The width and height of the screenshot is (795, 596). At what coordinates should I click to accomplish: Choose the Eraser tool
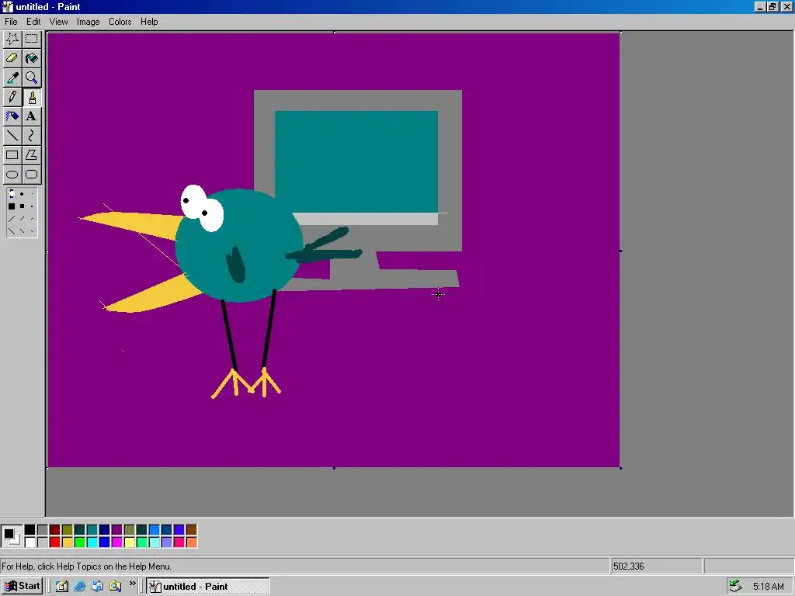12,57
